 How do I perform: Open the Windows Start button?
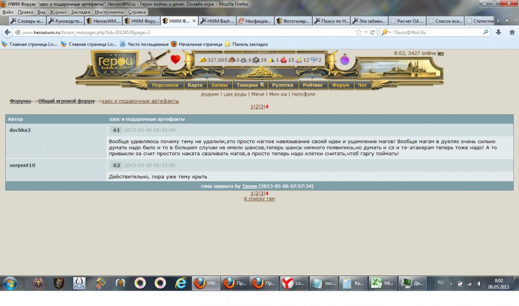pyautogui.click(x=10, y=283)
